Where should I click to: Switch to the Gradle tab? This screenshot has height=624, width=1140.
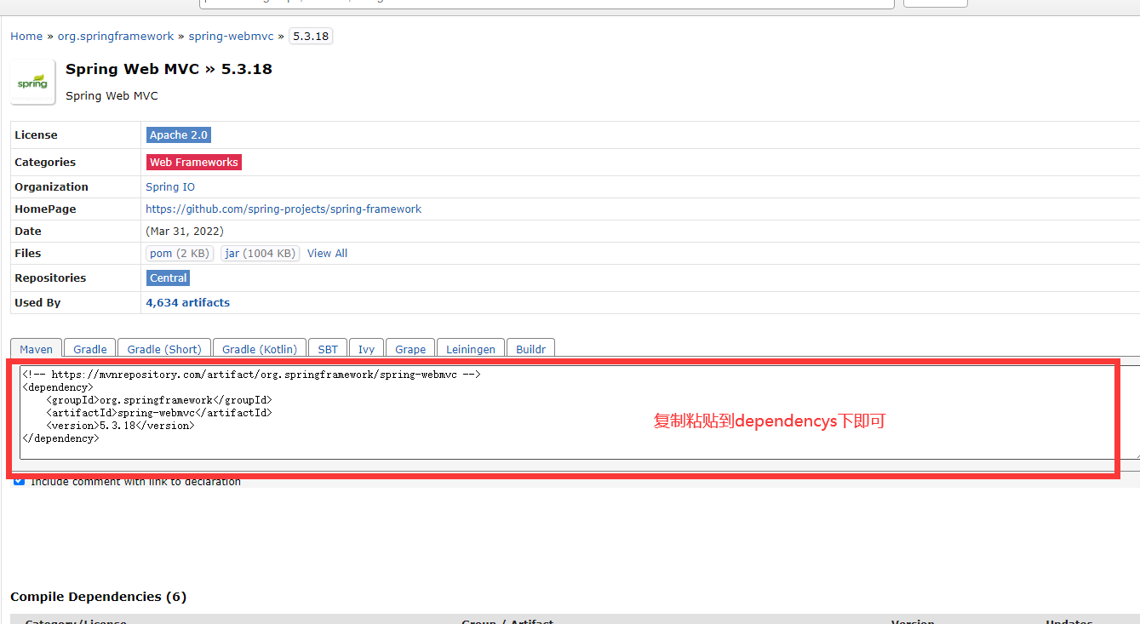tap(90, 349)
